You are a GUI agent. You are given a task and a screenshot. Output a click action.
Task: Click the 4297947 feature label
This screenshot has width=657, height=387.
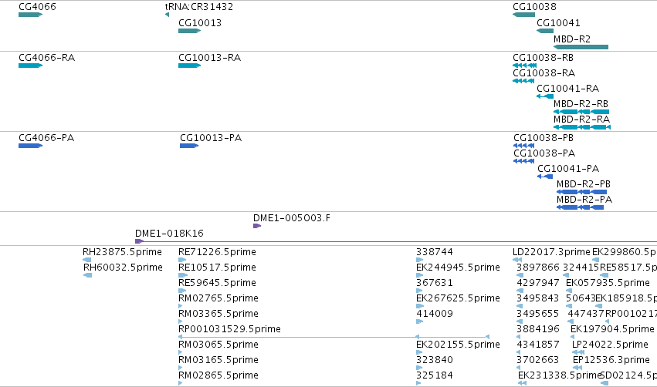point(538,283)
